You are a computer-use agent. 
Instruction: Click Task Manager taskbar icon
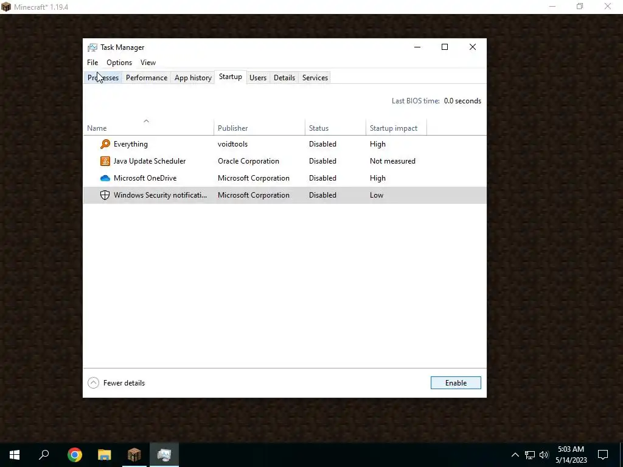(x=164, y=455)
